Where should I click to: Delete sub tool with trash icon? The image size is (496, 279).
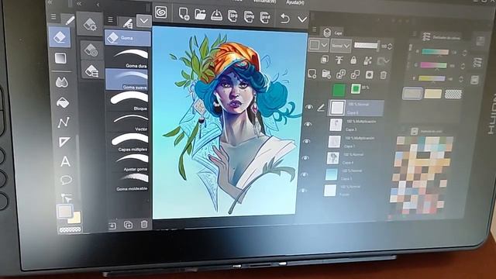click(144, 224)
